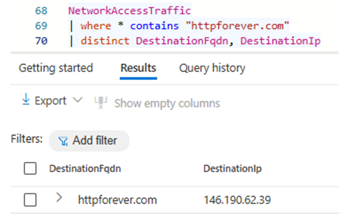The height and width of the screenshot is (218, 339).
Task: Place cursor on NetworkAccessTraffic query line
Action: 129,10
